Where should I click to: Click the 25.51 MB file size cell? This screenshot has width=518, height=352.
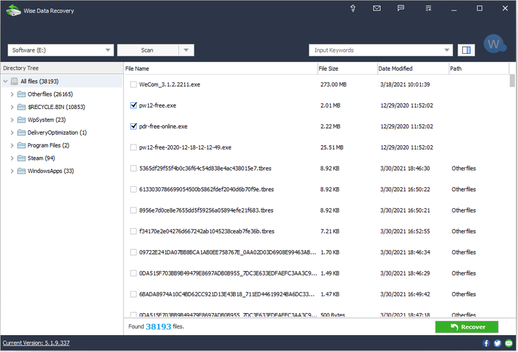(x=332, y=147)
